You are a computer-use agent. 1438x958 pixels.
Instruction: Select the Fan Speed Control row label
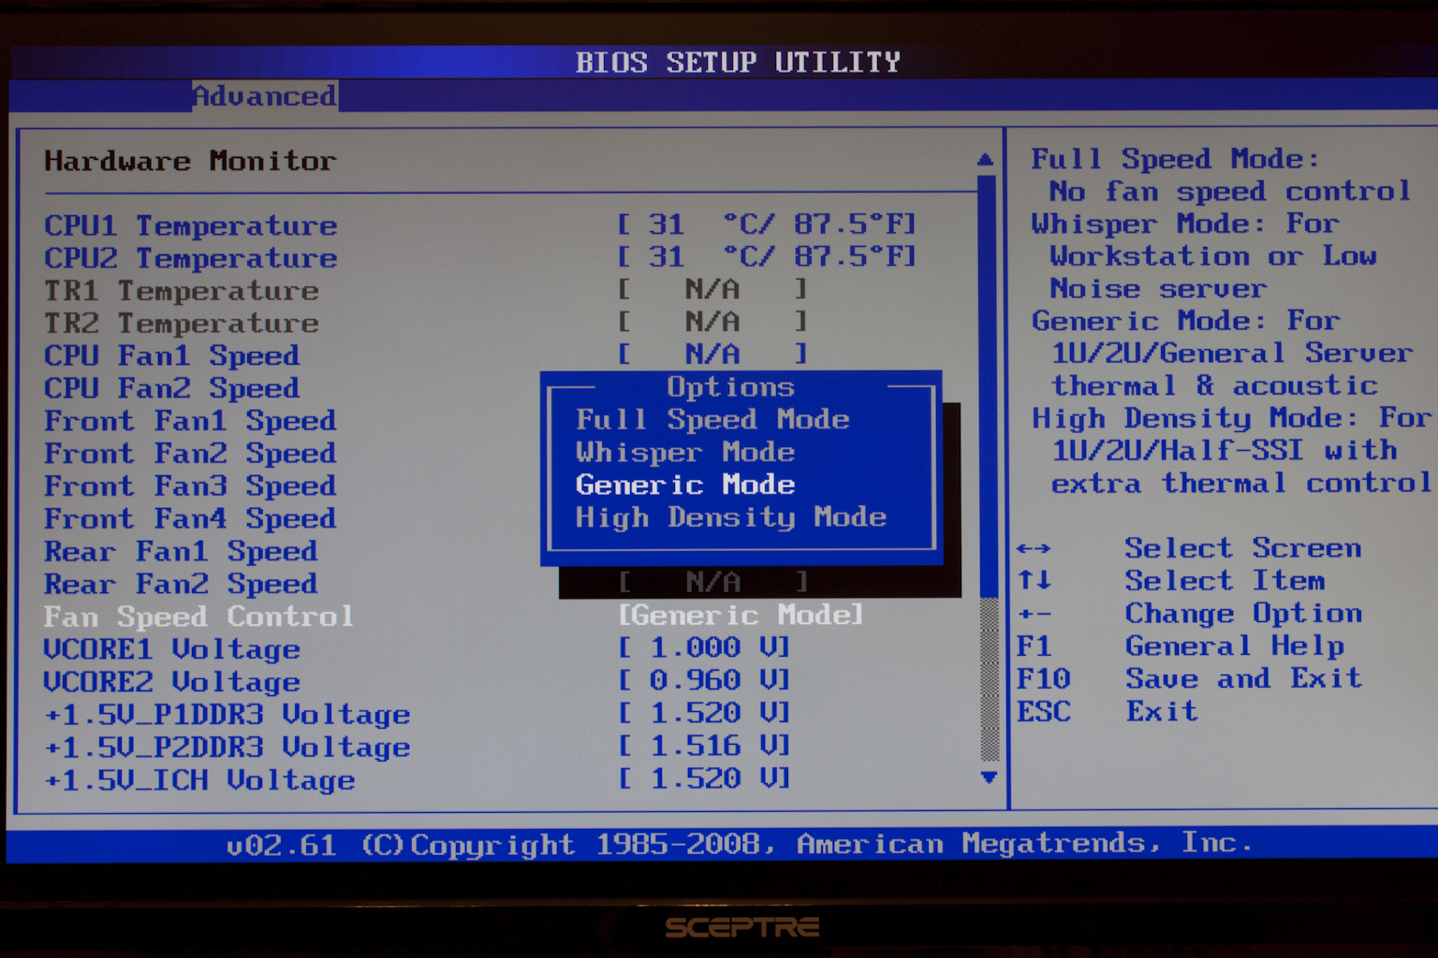(x=198, y=617)
